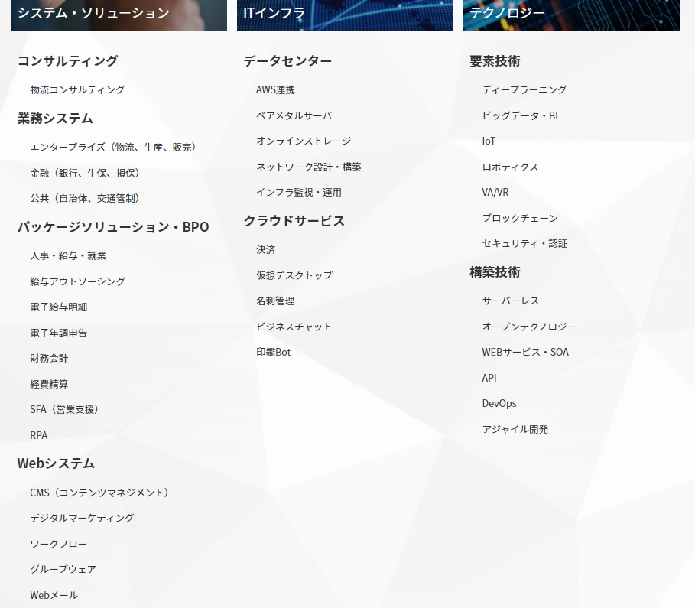Open the ITインフラ banner
The image size is (695, 608).
coord(345,15)
